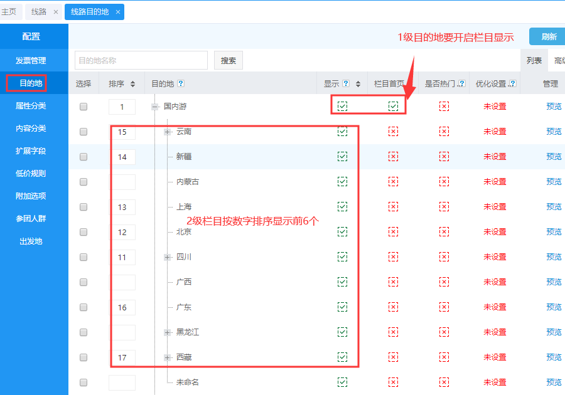565x395 pixels.
Task: Open 属性分类 in the sidebar menu
Action: tap(31, 106)
